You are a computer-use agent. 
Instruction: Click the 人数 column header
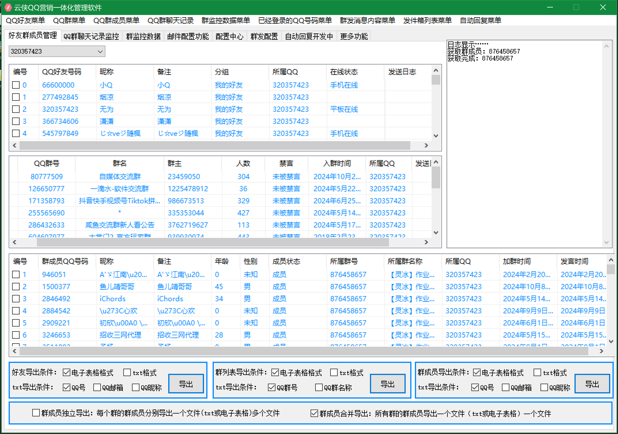coord(243,163)
